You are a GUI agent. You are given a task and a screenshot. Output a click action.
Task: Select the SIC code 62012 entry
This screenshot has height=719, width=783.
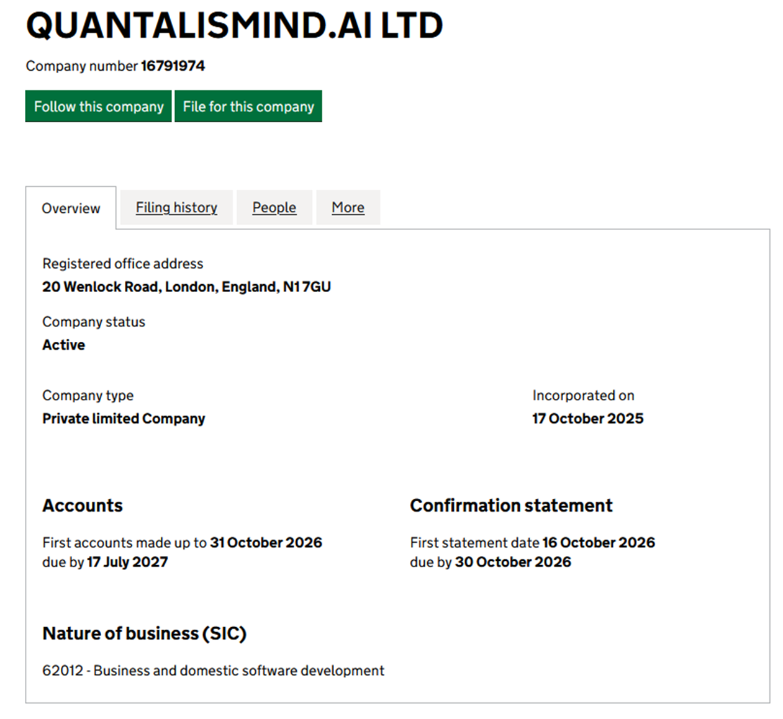(x=213, y=671)
